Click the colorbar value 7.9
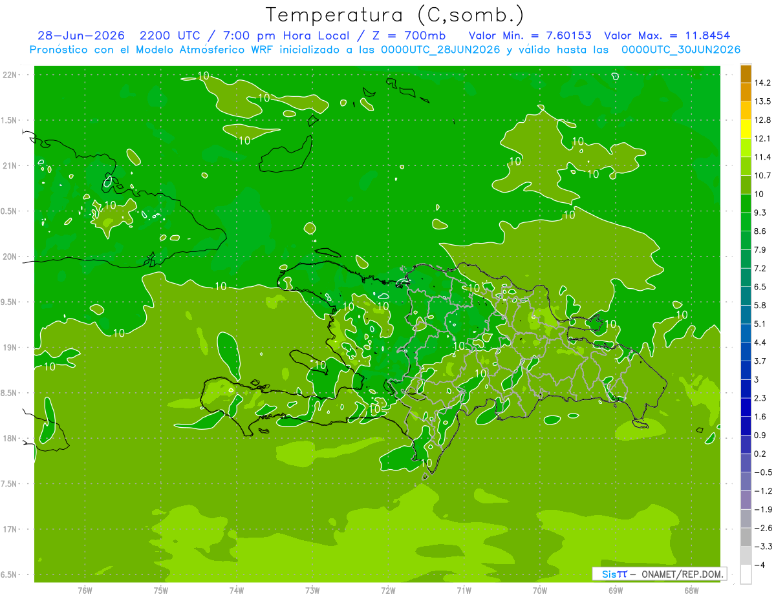The image size is (776, 599). (760, 249)
